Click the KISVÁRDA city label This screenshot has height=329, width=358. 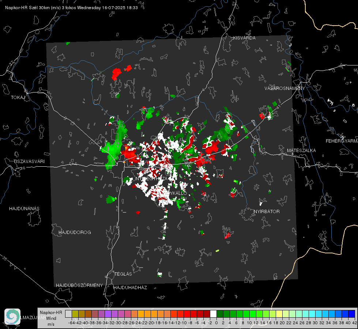pyautogui.click(x=244, y=38)
